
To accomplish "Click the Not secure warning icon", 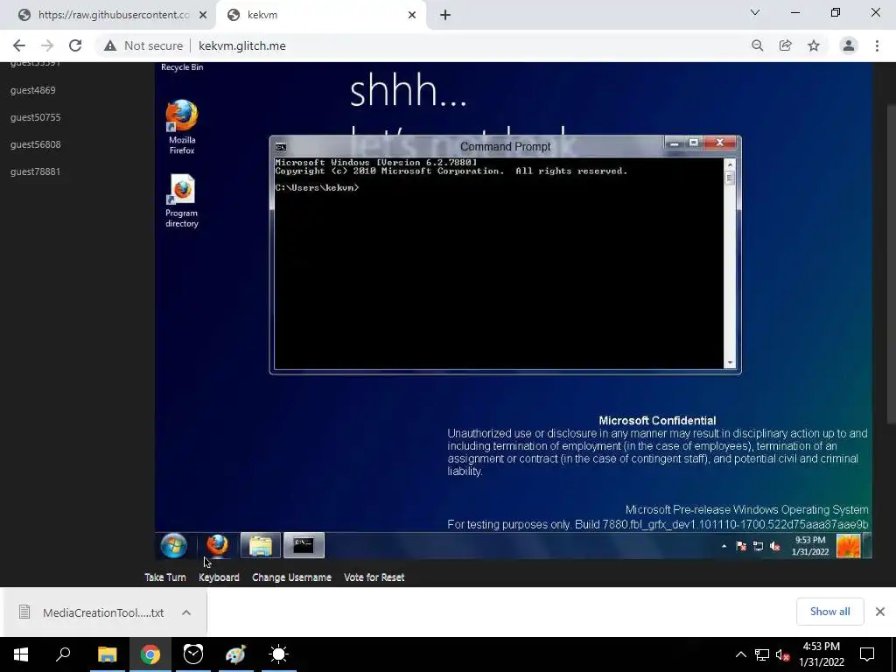I will (110, 45).
